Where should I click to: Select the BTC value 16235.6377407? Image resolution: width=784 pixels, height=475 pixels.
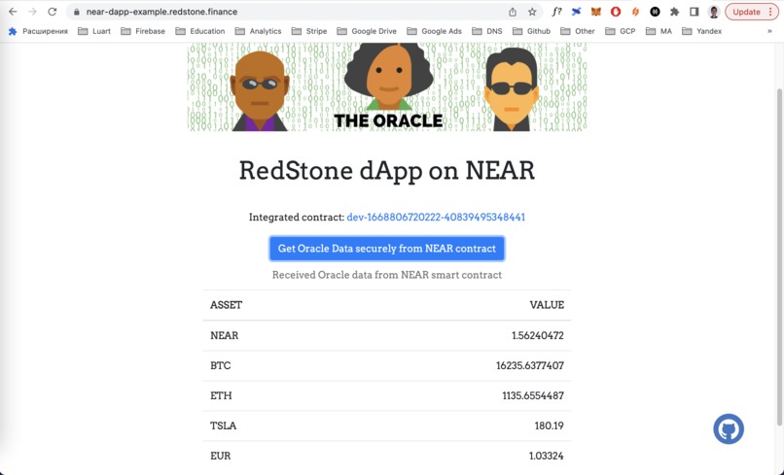(530, 365)
